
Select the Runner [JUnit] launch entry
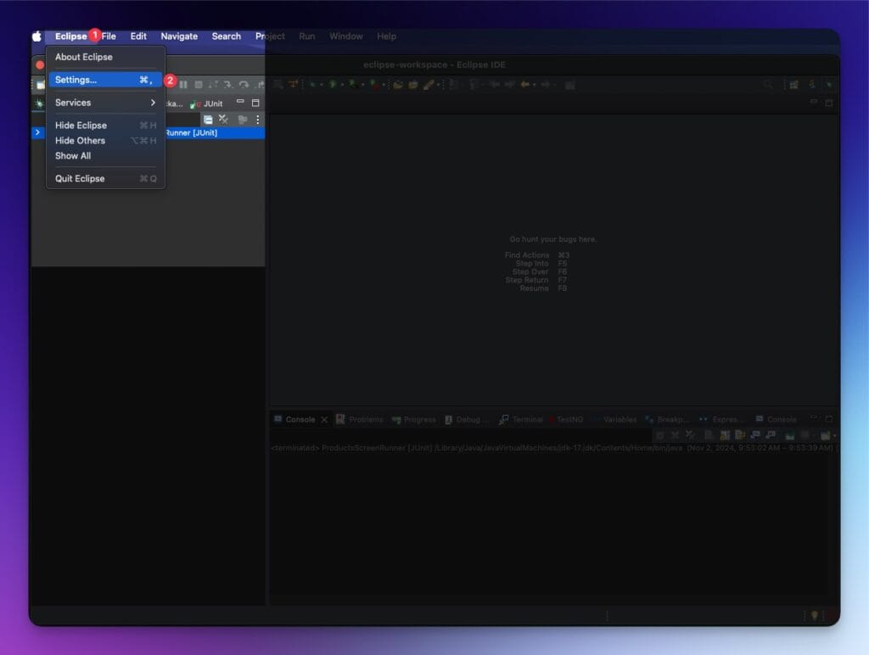coord(191,133)
